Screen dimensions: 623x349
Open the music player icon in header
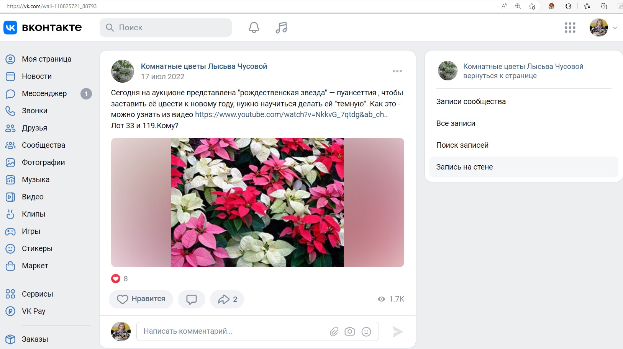[x=281, y=28]
